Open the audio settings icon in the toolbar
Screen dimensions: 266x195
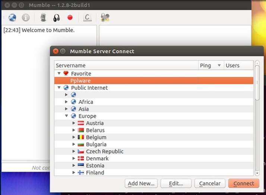tap(105, 17)
